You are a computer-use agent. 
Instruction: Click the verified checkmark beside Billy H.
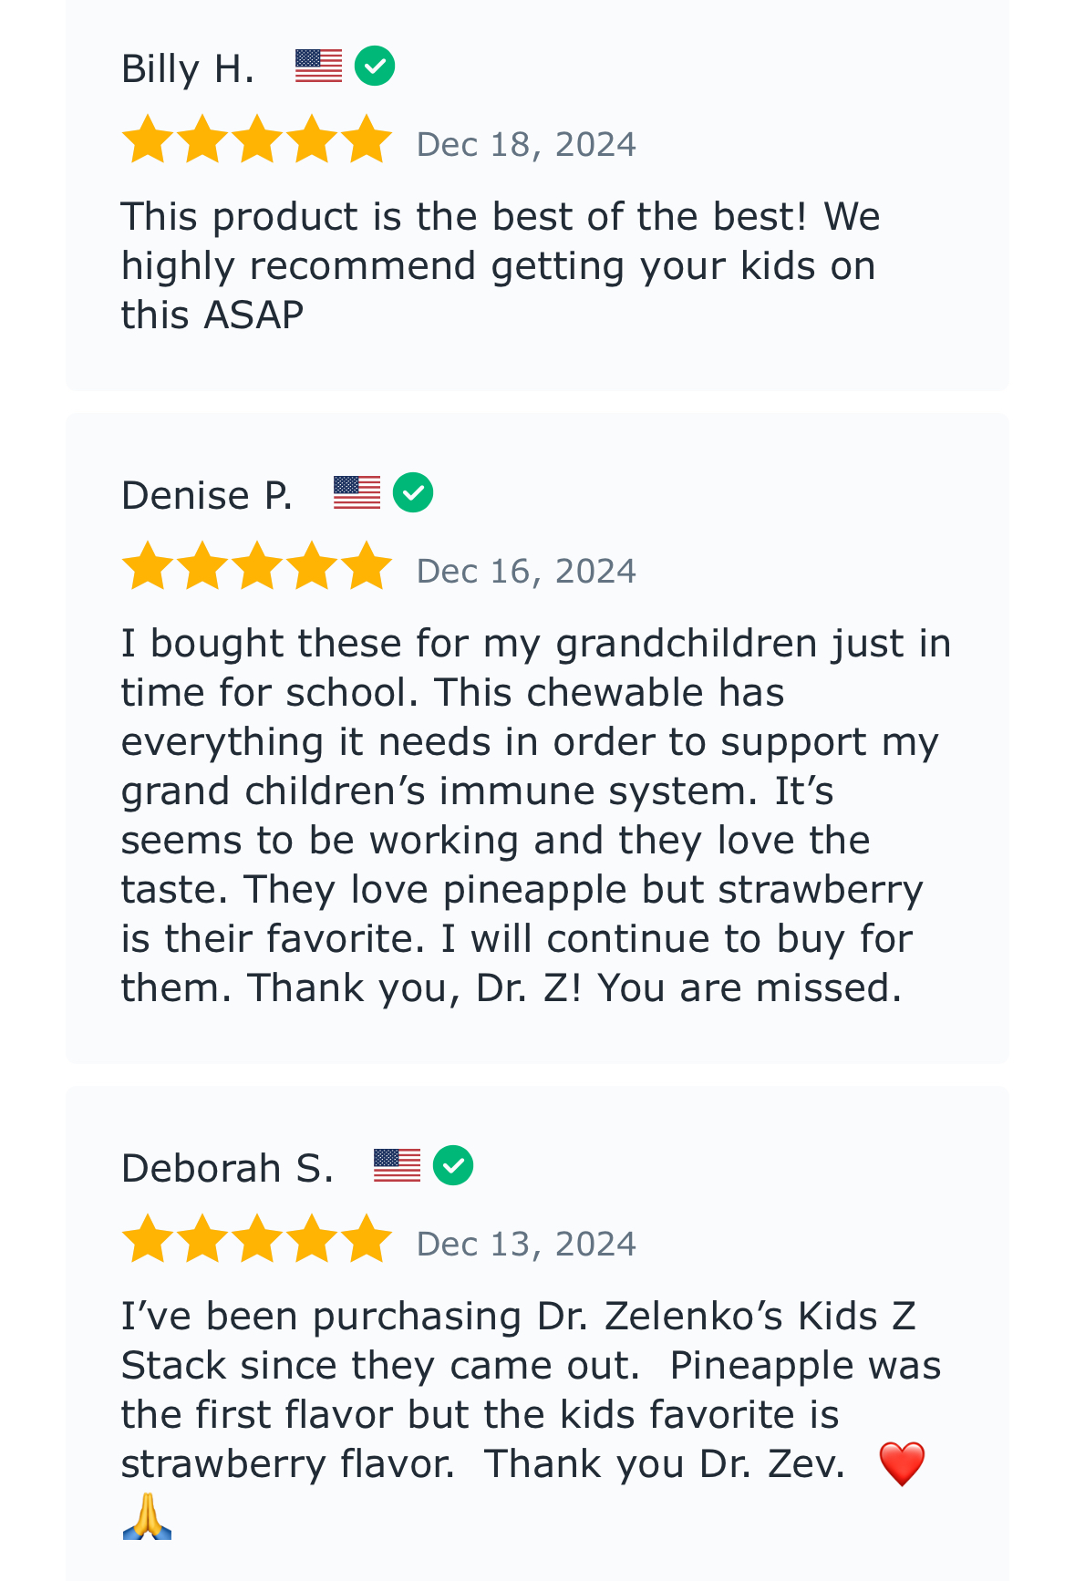tap(375, 66)
